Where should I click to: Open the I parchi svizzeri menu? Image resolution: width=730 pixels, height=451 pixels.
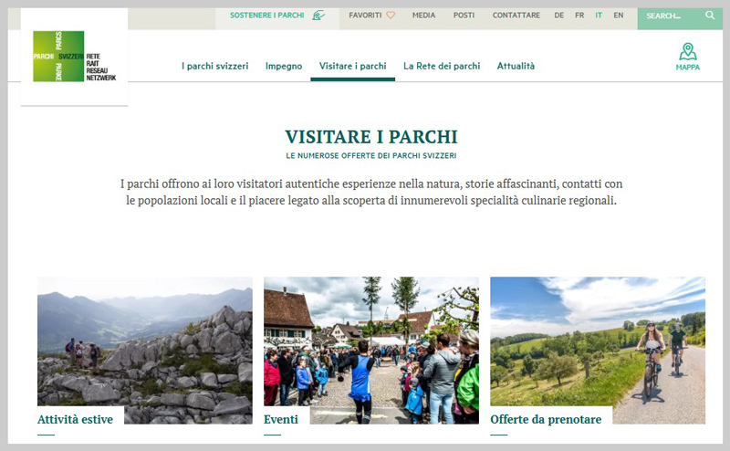[214, 67]
